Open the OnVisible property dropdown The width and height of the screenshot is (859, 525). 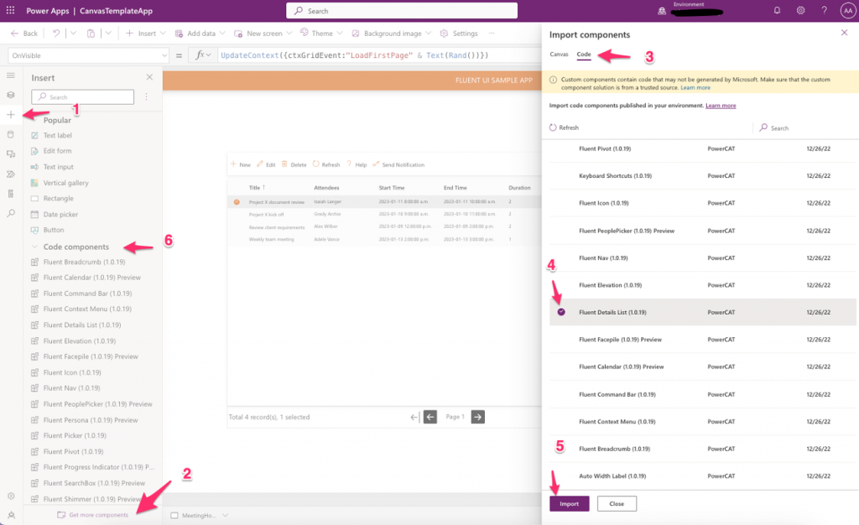[159, 55]
